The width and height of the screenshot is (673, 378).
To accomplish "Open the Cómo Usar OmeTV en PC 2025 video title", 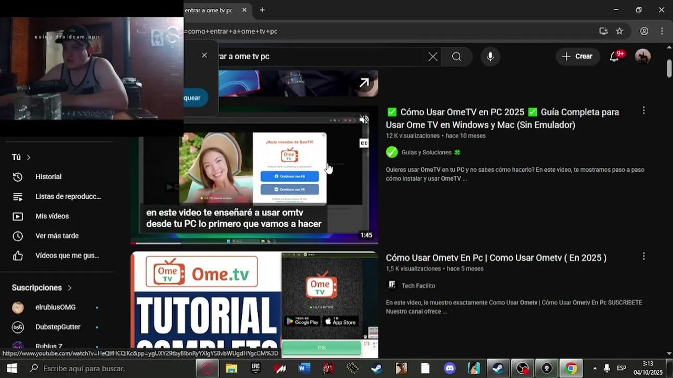I will tap(502, 118).
